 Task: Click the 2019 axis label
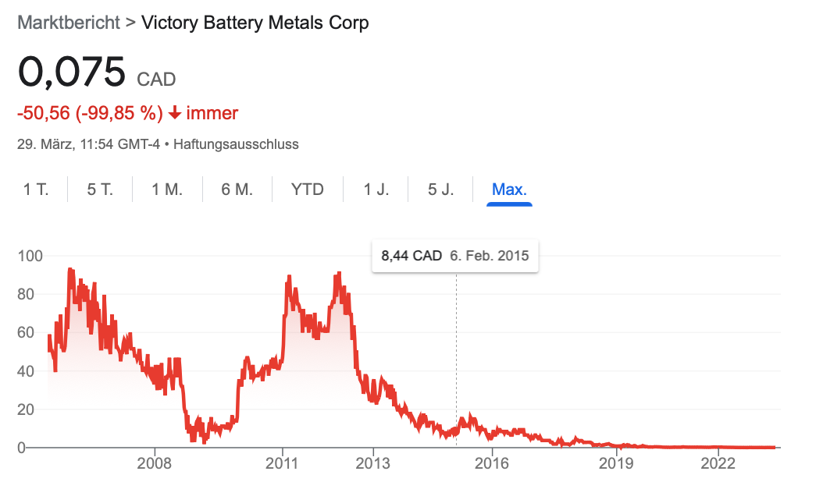(x=617, y=463)
